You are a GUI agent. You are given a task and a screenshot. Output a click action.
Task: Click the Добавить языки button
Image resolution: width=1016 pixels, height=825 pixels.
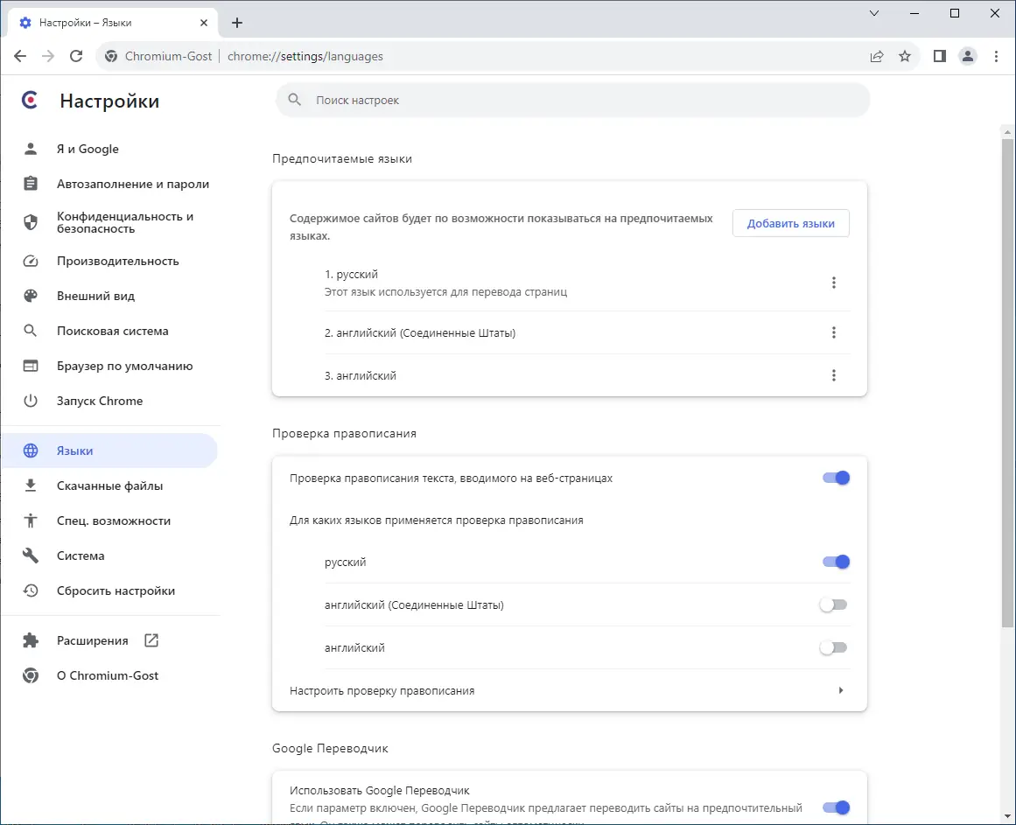790,223
